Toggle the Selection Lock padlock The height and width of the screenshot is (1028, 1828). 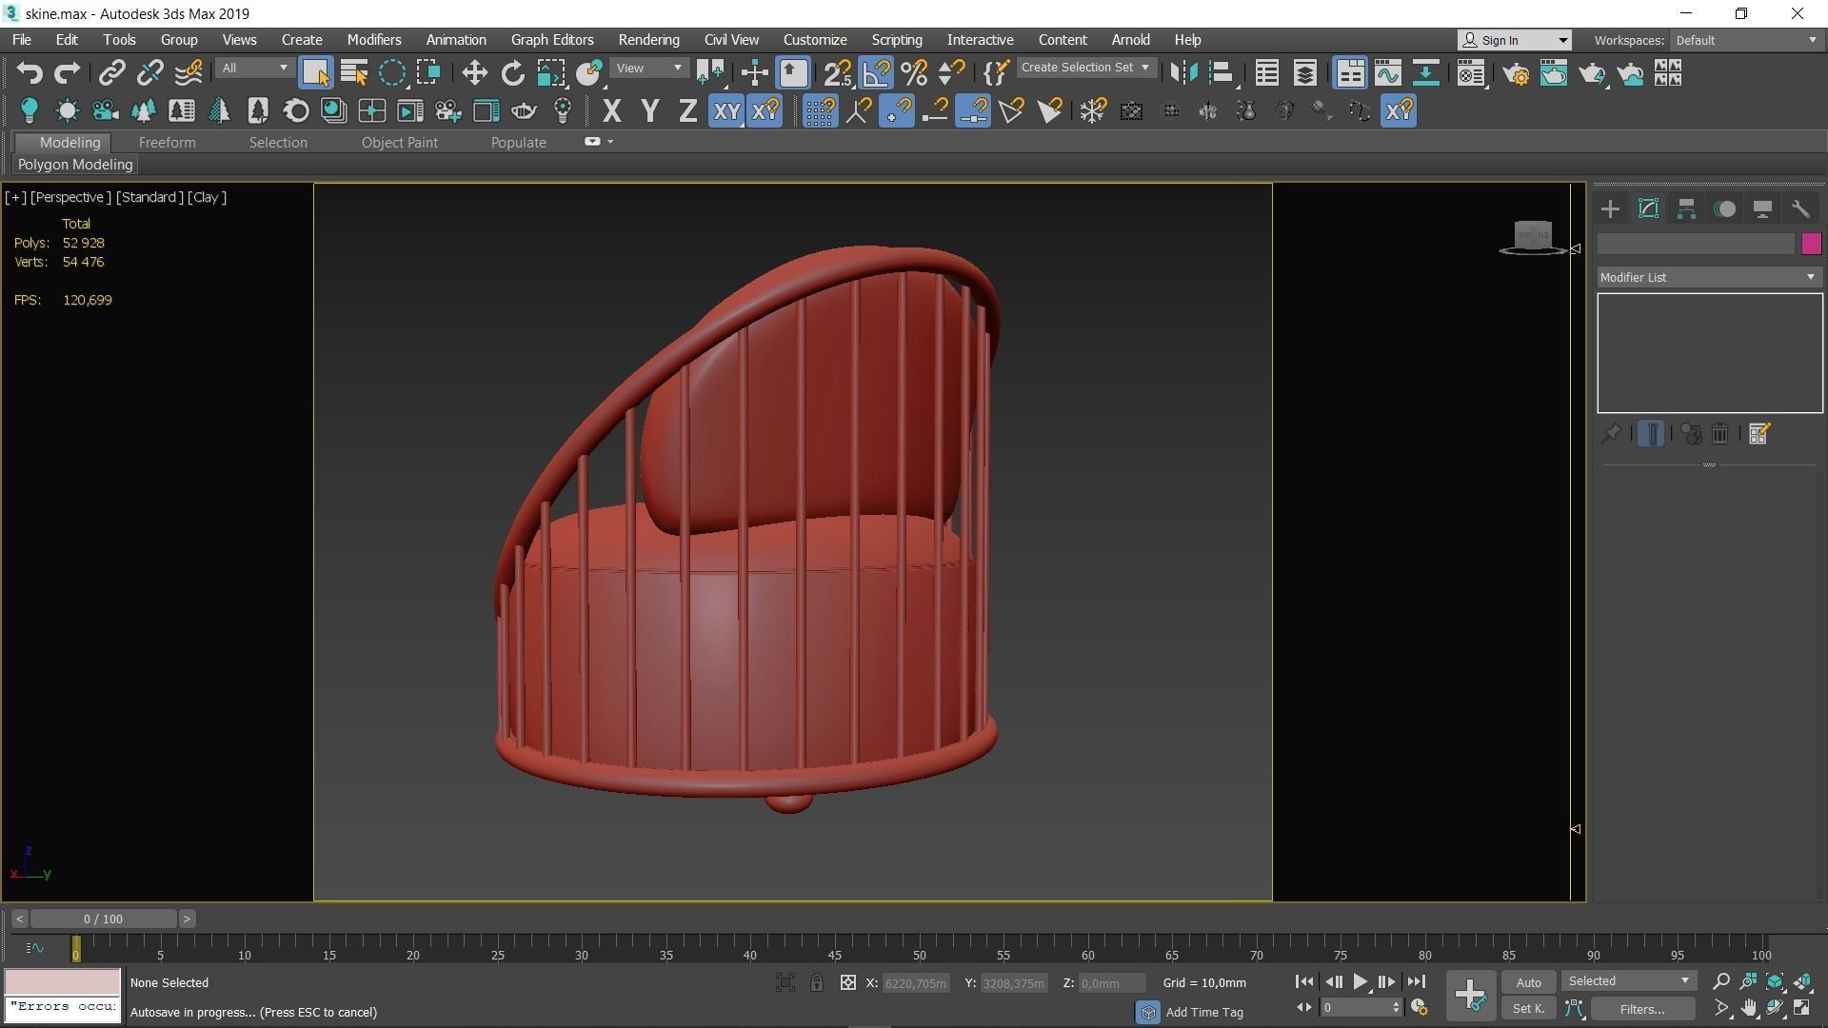(817, 983)
